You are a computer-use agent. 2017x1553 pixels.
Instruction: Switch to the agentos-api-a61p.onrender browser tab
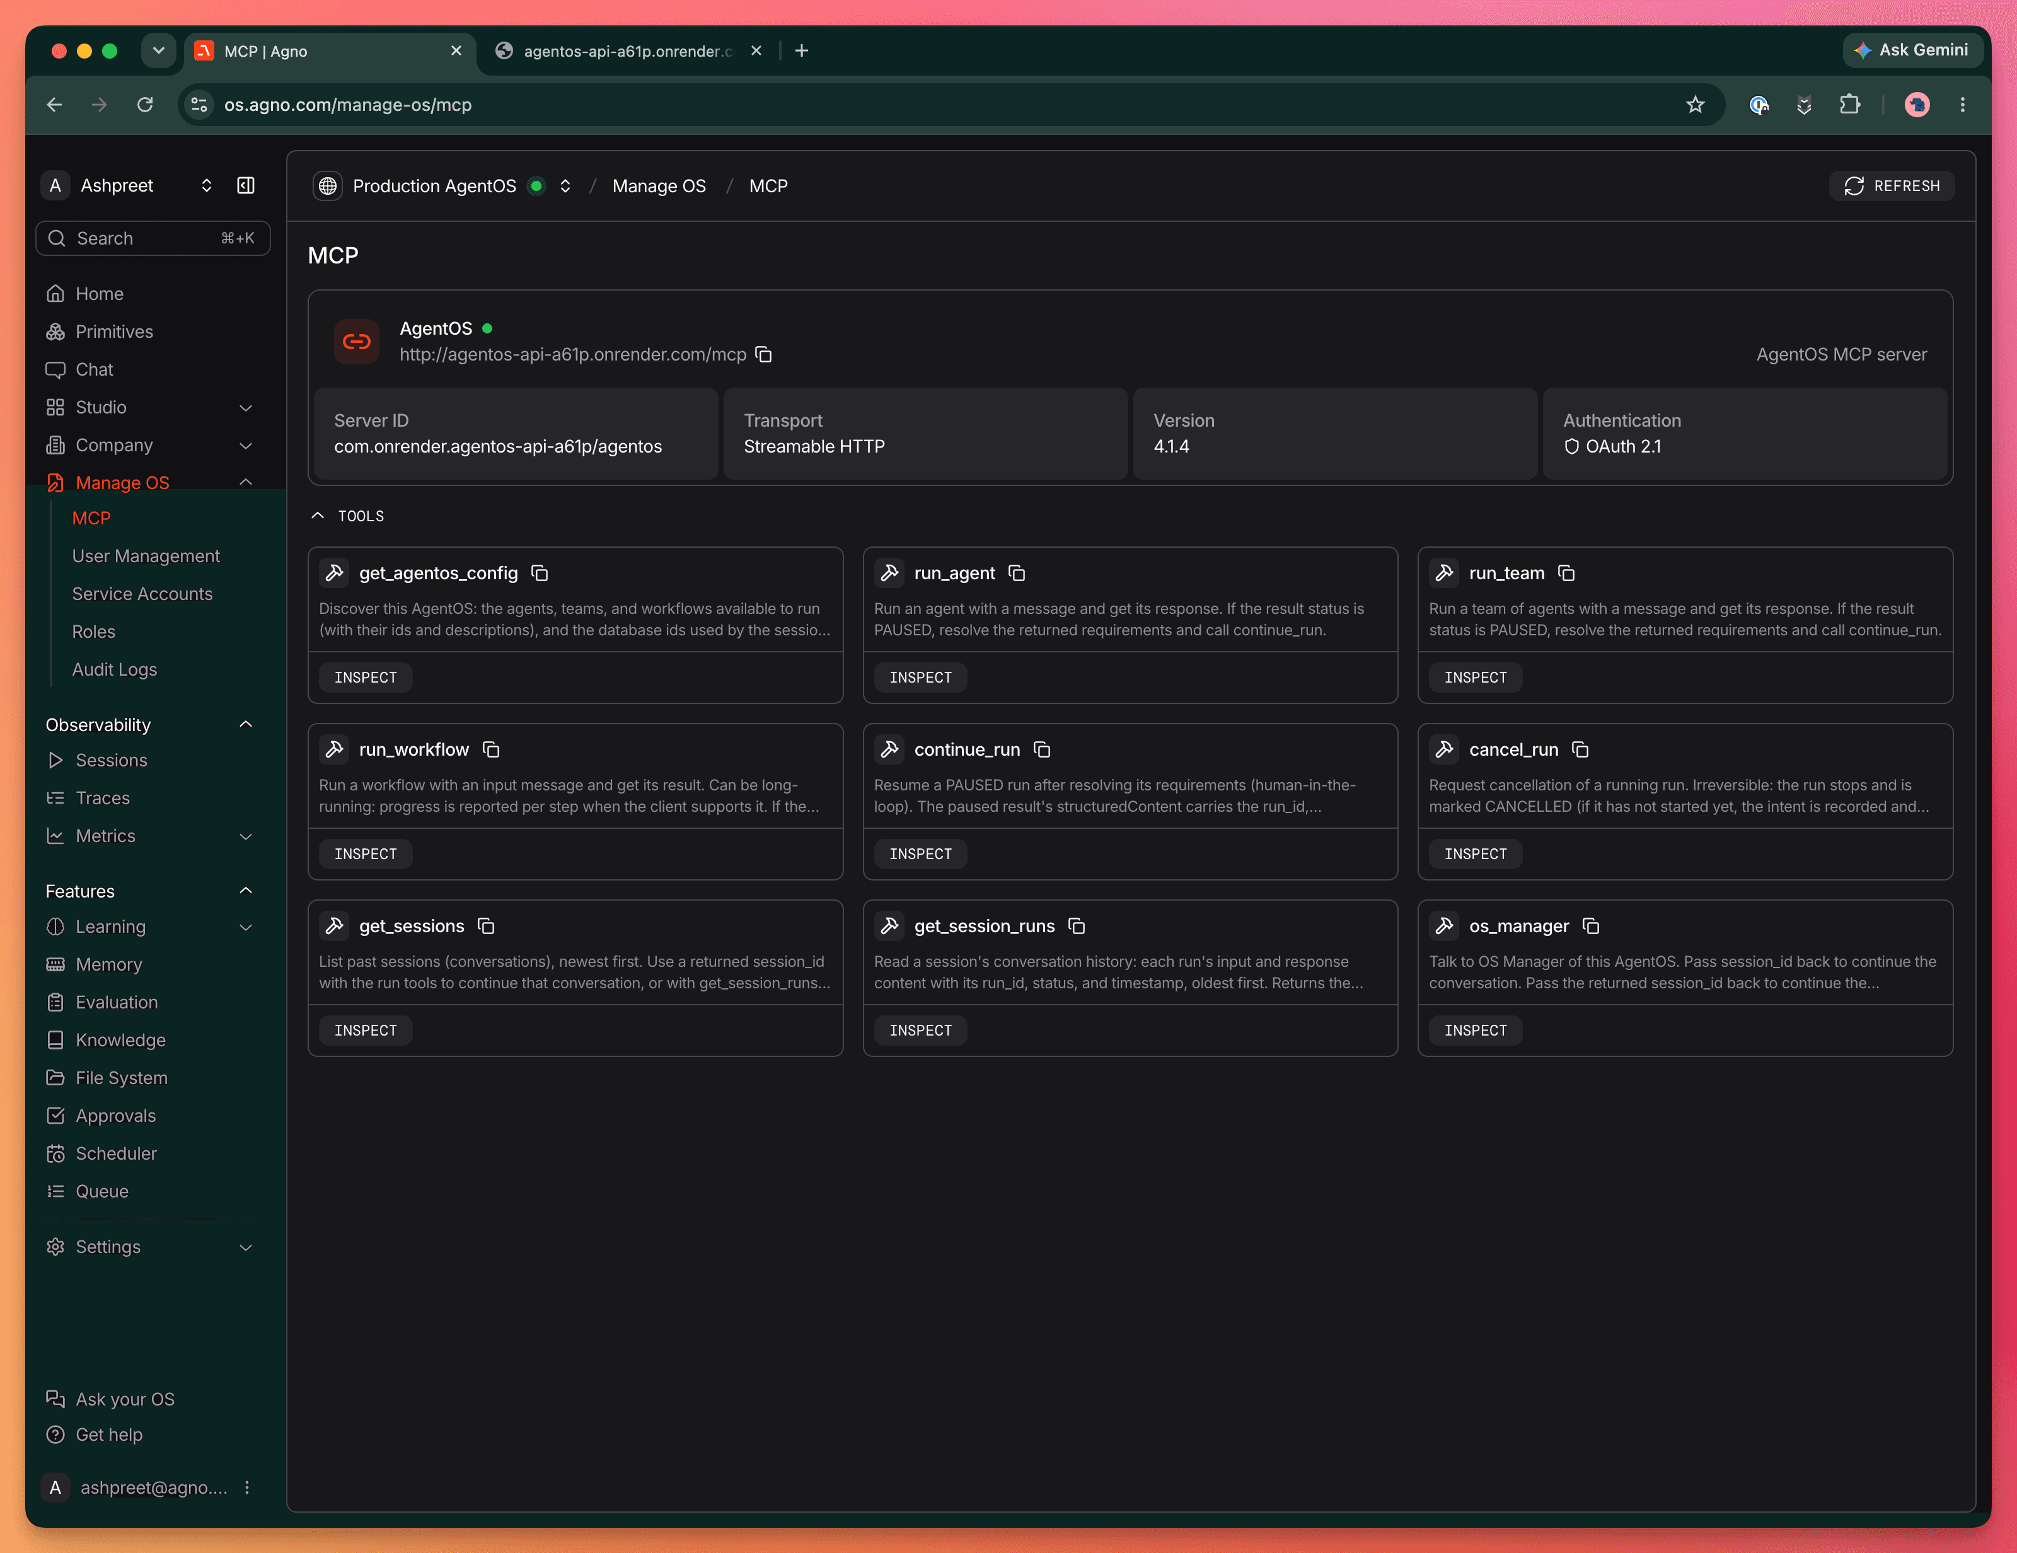pyautogui.click(x=628, y=51)
